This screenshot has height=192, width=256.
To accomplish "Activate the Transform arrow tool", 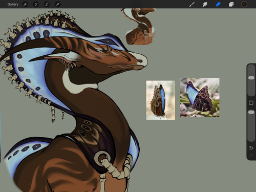I will pyautogui.click(x=58, y=4).
